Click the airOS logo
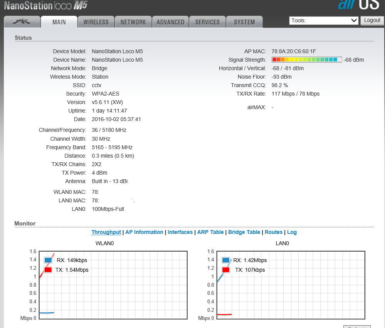Screen dimensions: 385x328 pos(354,5)
